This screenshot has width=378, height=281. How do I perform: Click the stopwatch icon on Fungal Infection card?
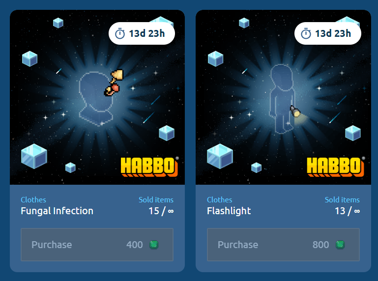point(120,33)
